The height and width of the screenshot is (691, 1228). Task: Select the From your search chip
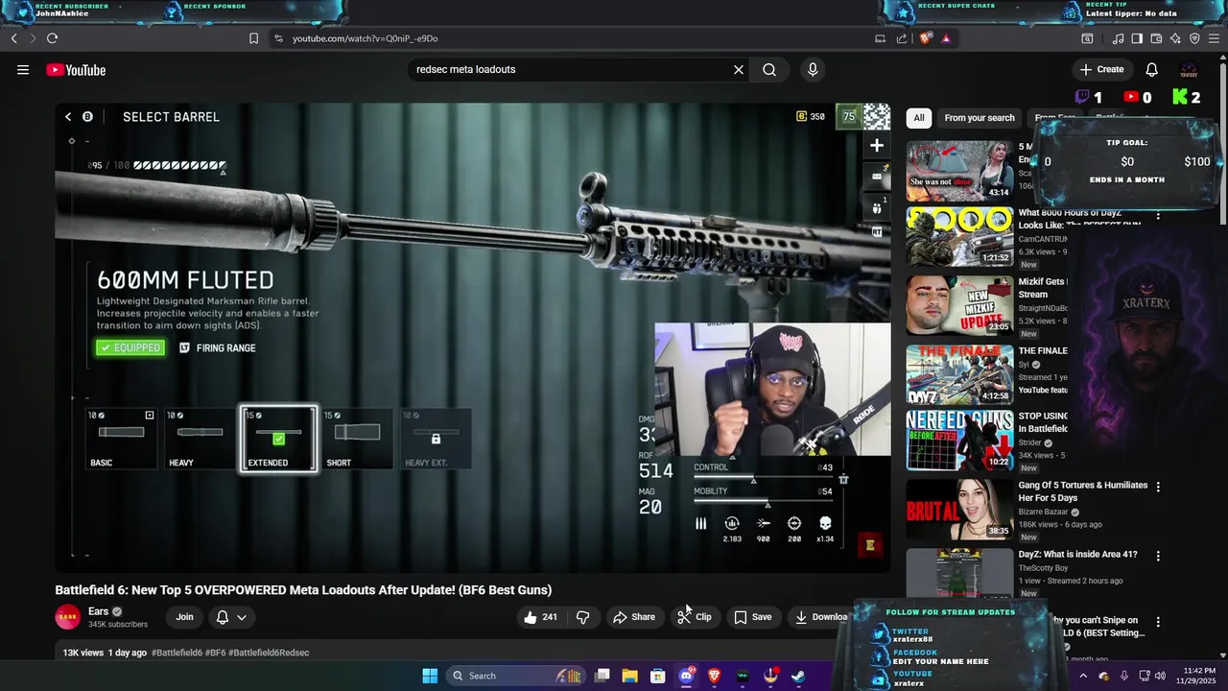click(x=979, y=118)
